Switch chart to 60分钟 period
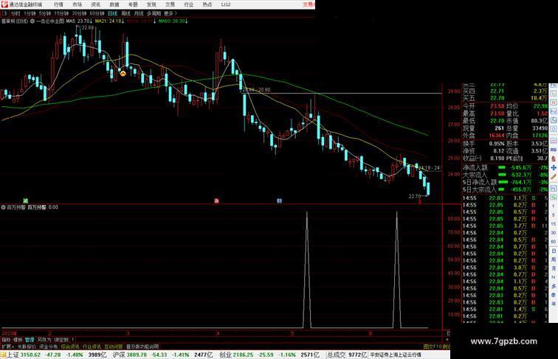 coord(97,13)
